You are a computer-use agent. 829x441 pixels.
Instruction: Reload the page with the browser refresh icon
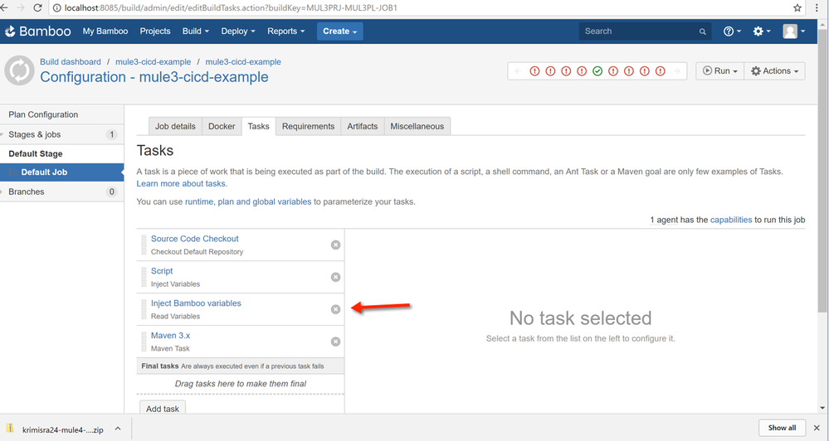pyautogui.click(x=37, y=8)
